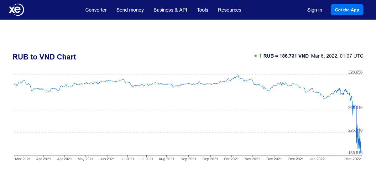Click the Sign in link
This screenshot has width=376, height=170.
(x=315, y=10)
